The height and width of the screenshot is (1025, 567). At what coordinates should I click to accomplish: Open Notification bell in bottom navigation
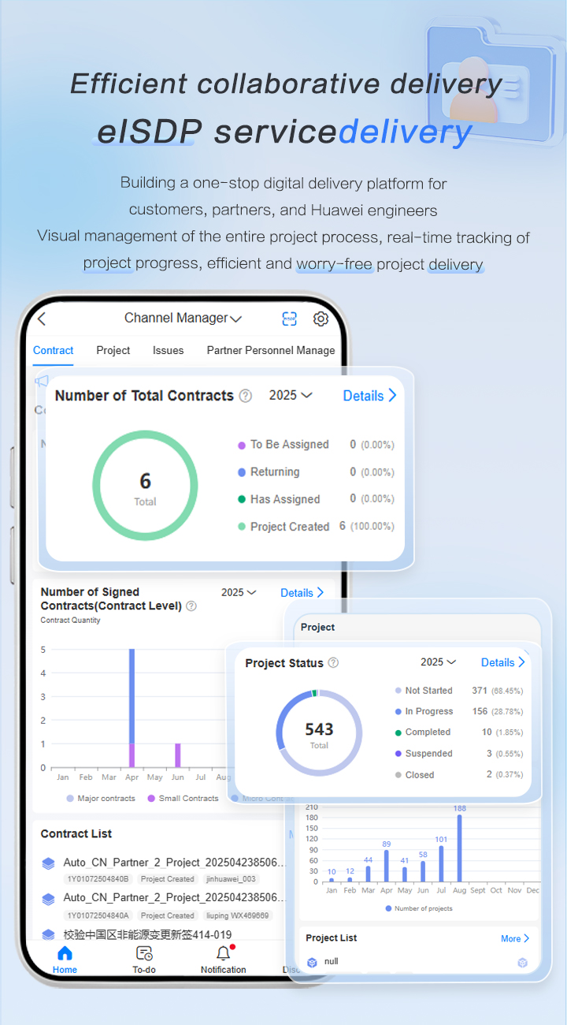(x=224, y=960)
